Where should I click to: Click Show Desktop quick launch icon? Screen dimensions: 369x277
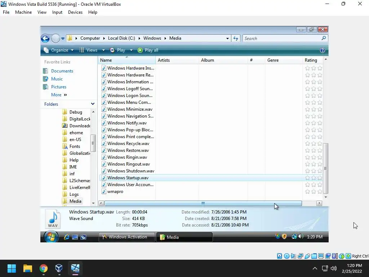click(x=75, y=237)
